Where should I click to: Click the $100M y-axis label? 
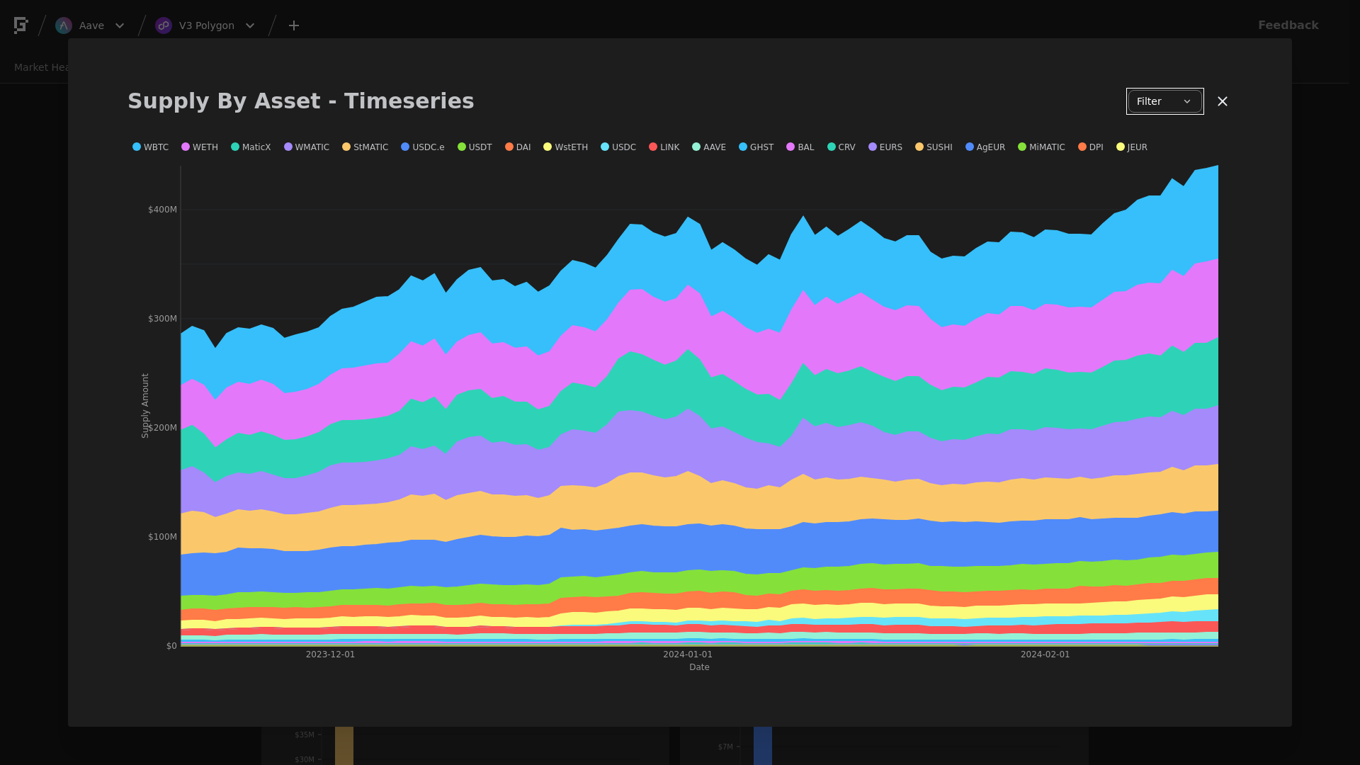click(162, 537)
